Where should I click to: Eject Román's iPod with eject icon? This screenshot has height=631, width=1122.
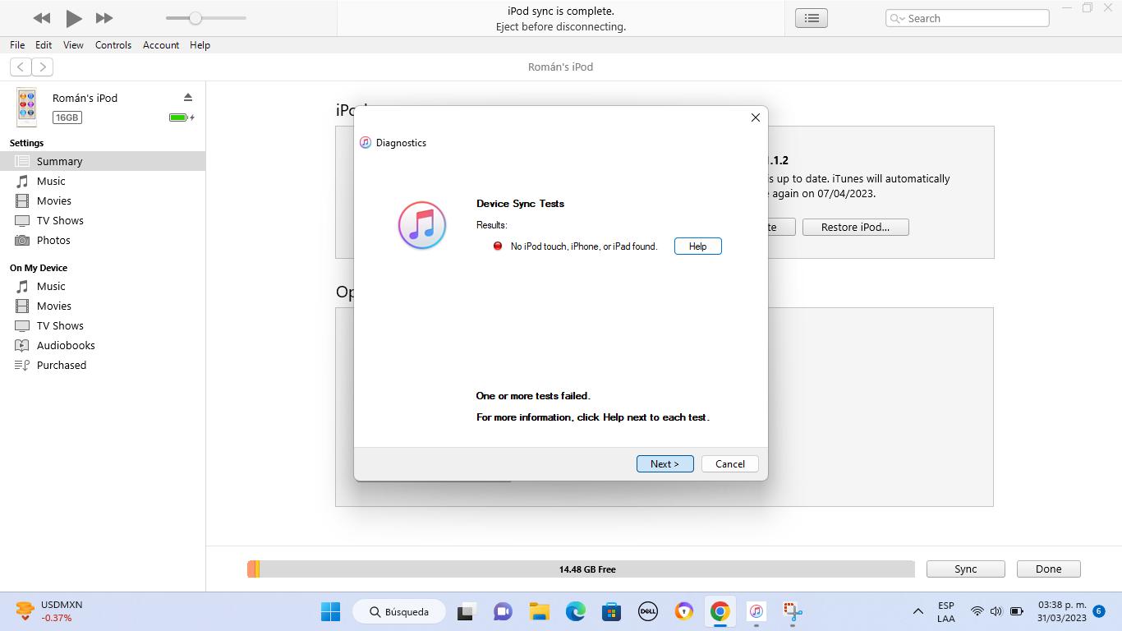pyautogui.click(x=188, y=97)
